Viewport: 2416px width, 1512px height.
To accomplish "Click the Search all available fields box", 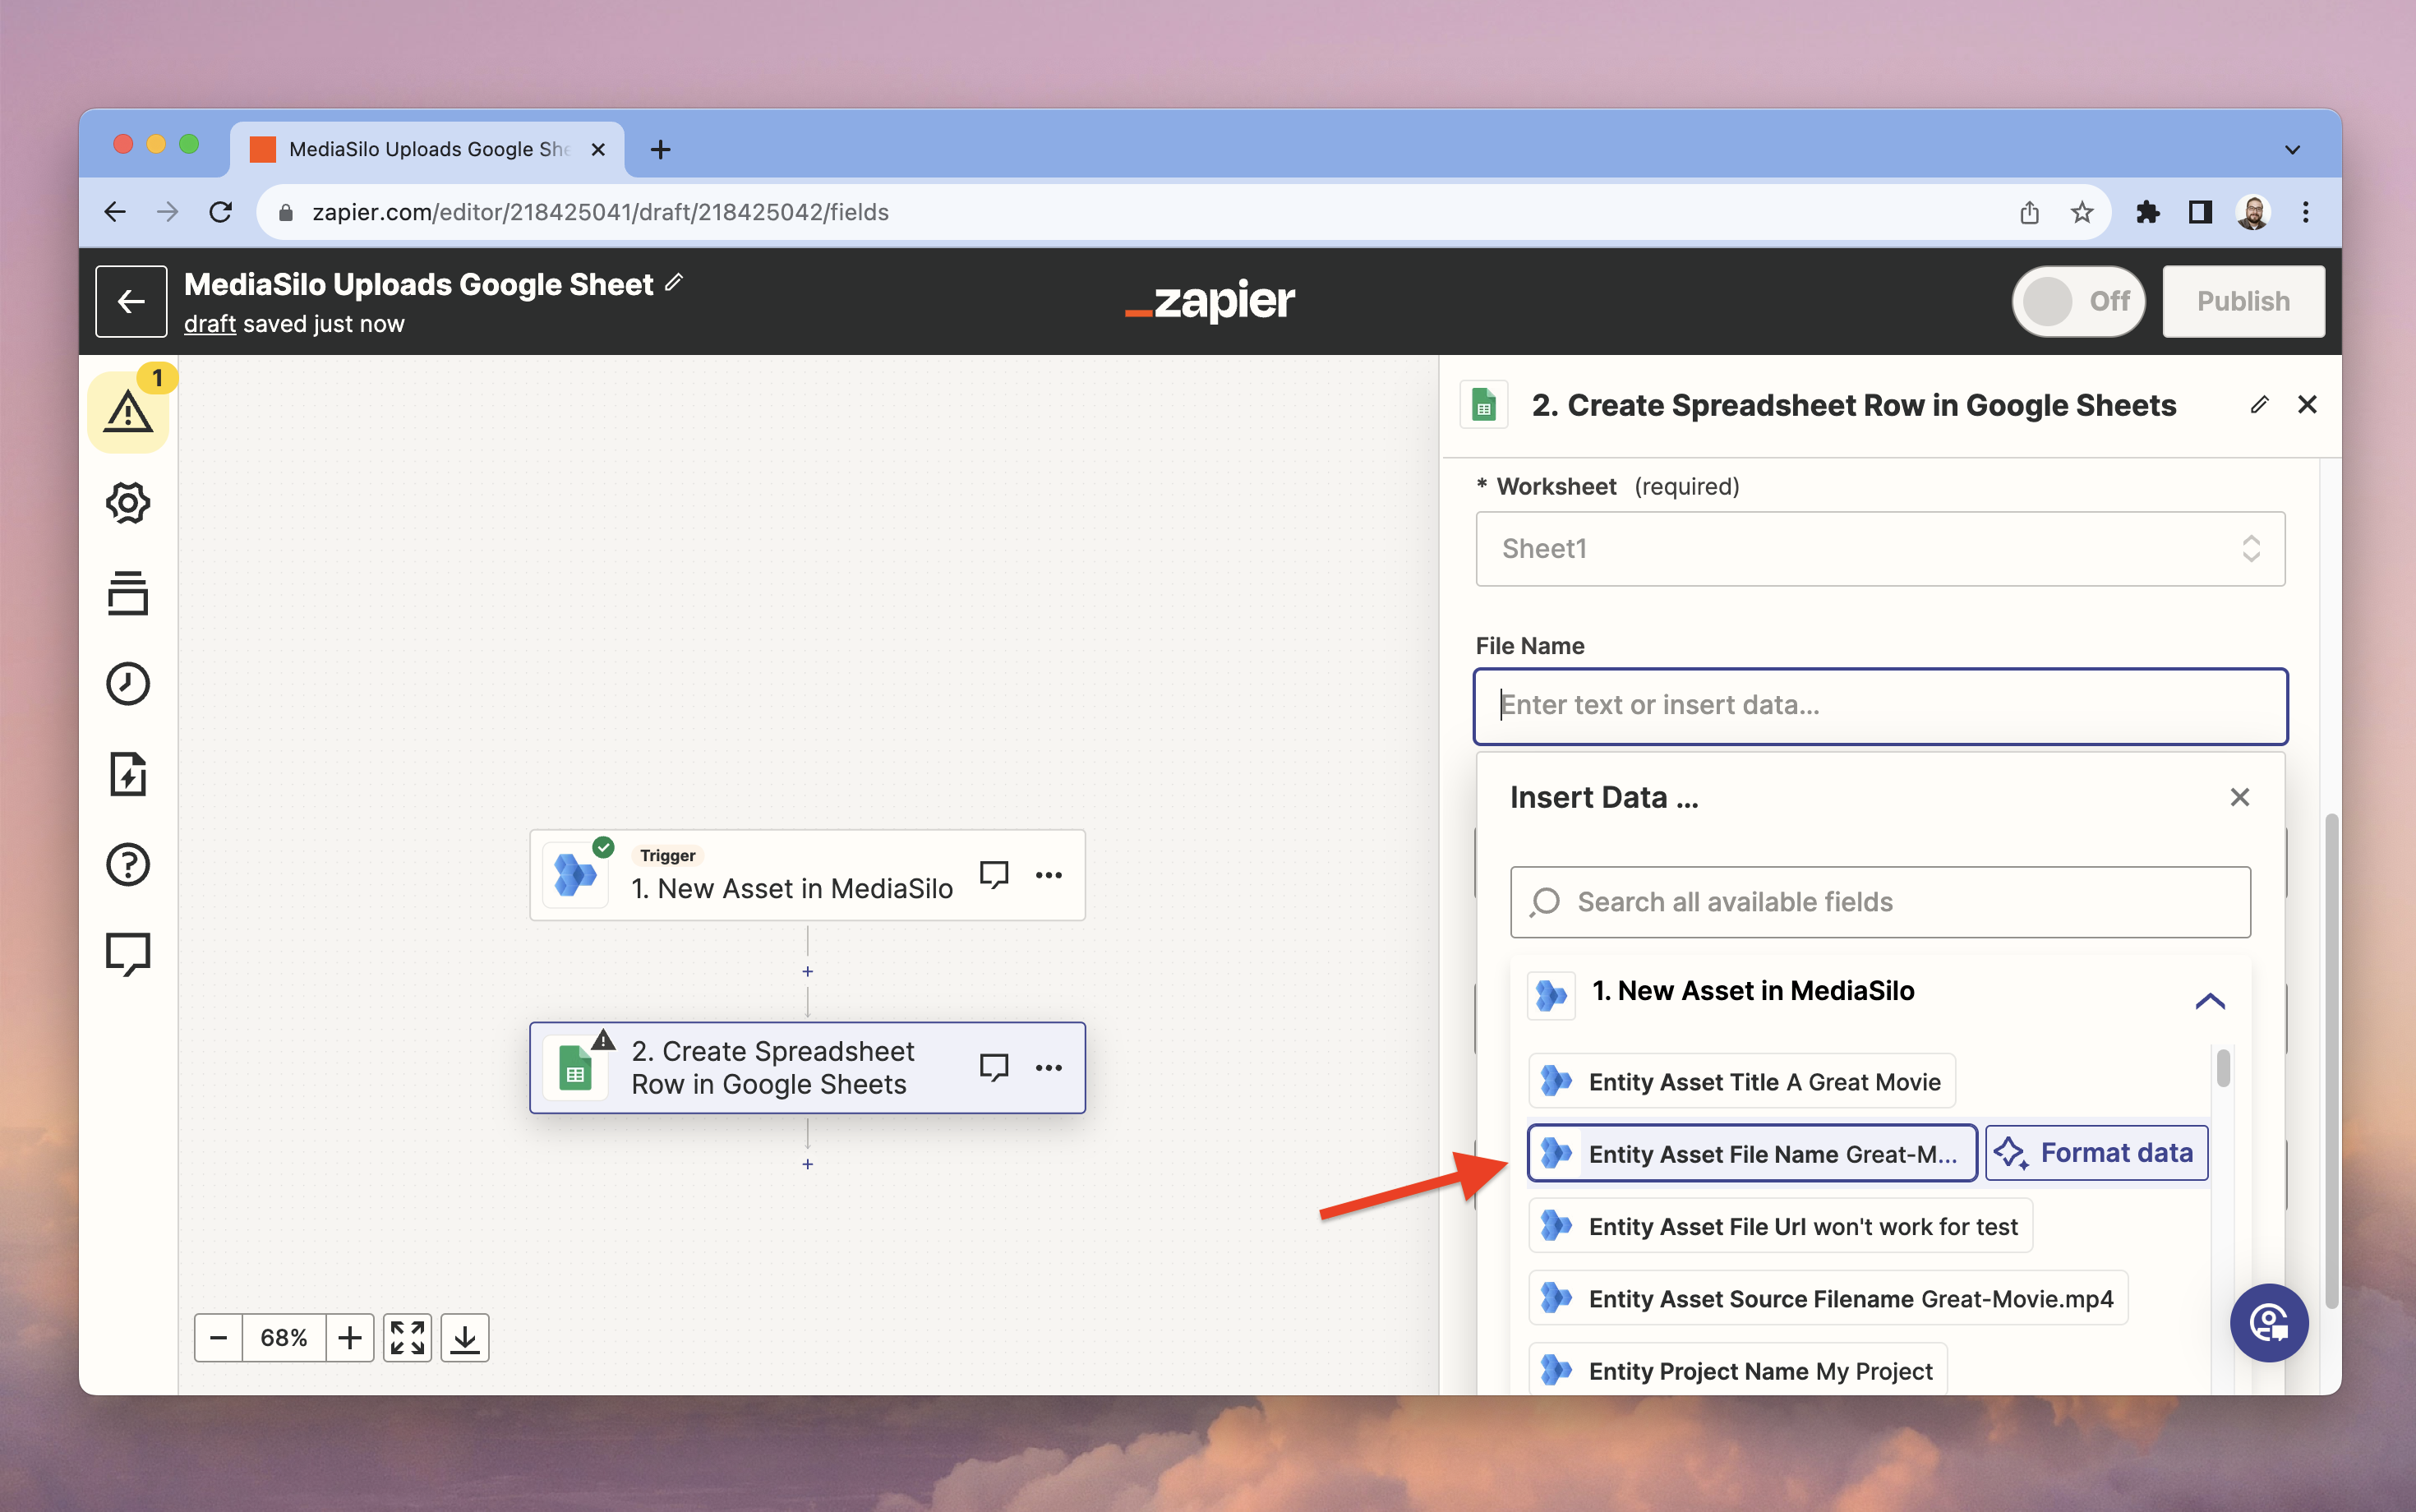I will (x=1880, y=902).
